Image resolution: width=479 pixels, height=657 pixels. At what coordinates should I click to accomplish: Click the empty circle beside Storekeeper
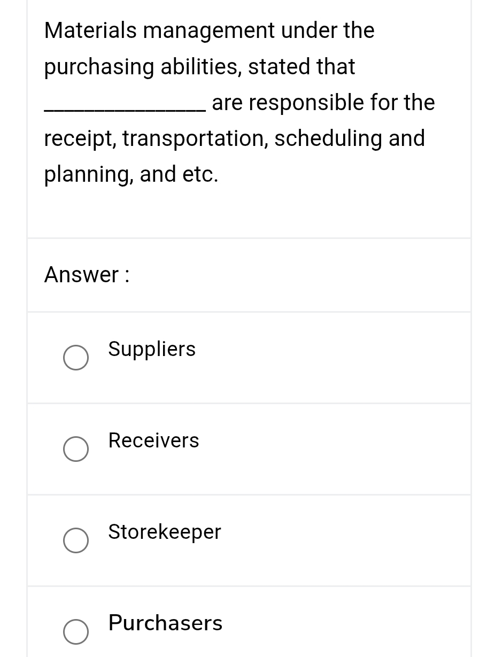coord(75,540)
